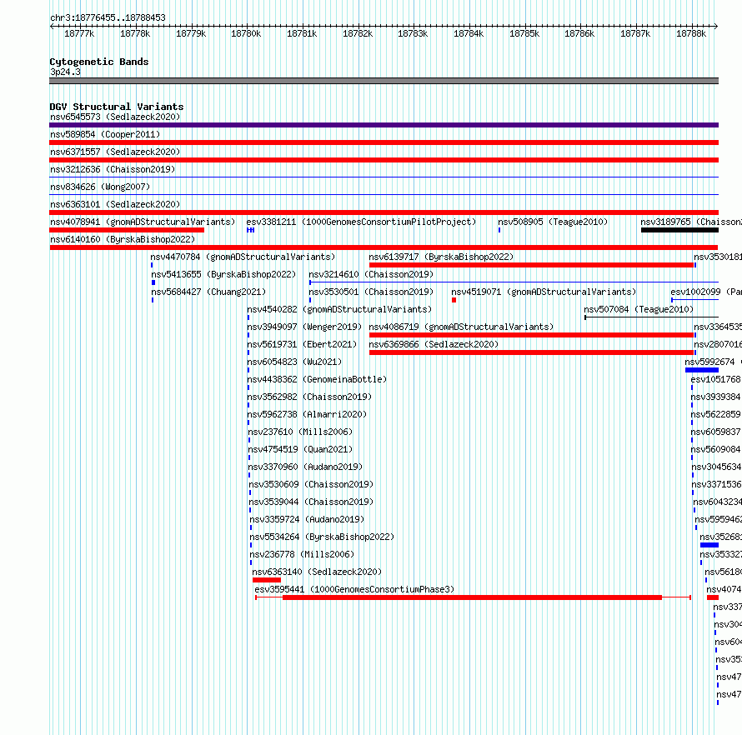
Task: Click the DGV Structural Variants track title
Action: click(117, 107)
